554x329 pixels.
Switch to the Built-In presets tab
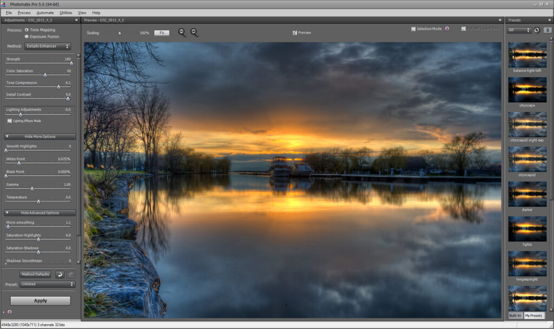click(515, 315)
